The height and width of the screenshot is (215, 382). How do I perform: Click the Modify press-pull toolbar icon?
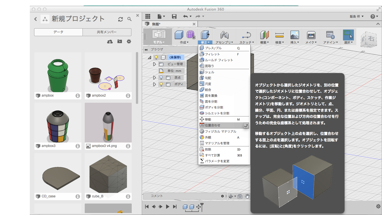coord(205,35)
